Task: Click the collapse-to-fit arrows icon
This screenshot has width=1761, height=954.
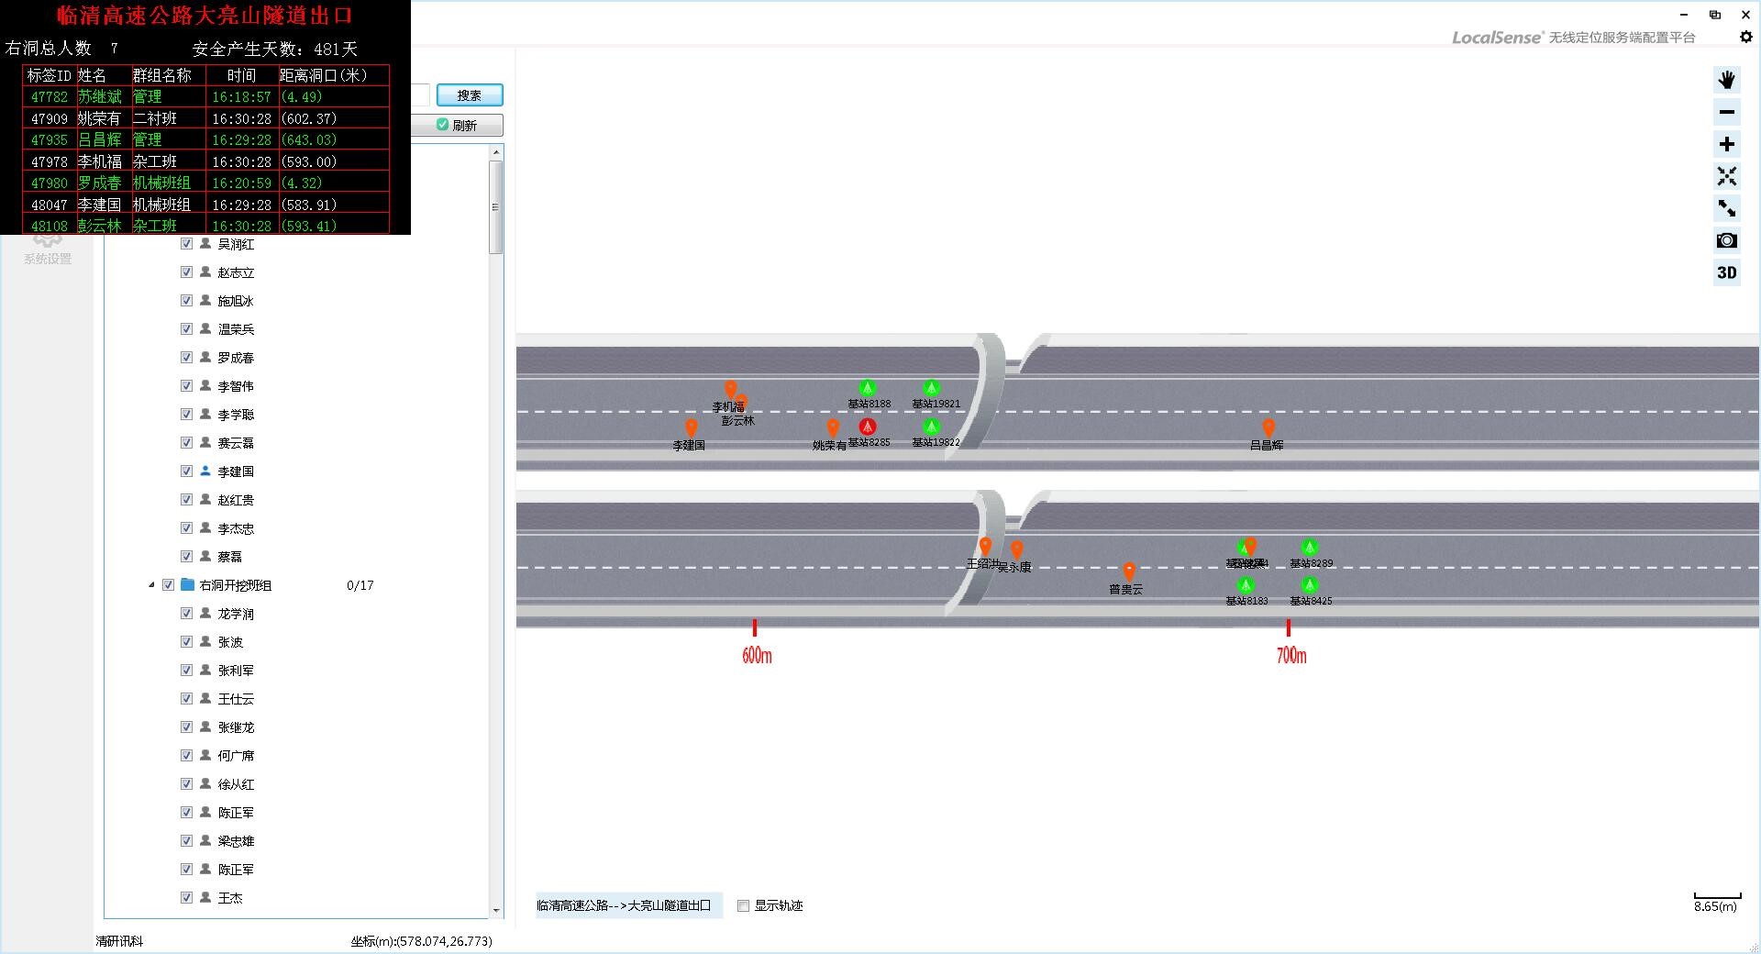Action: pyautogui.click(x=1726, y=176)
